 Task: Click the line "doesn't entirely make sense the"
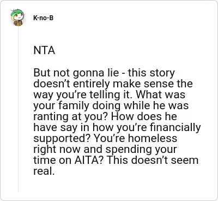pos(113,84)
